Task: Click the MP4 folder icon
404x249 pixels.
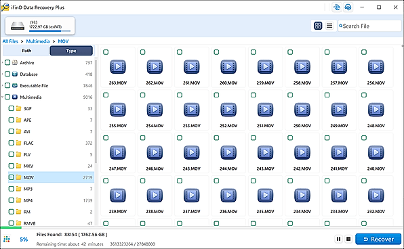Action: click(x=18, y=200)
